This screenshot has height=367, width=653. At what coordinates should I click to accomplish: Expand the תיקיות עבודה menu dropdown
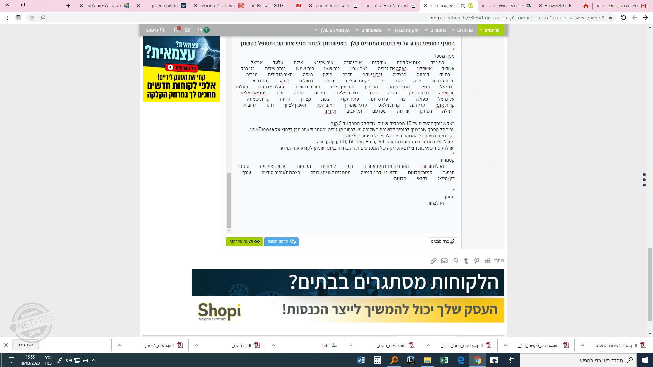coord(389,30)
